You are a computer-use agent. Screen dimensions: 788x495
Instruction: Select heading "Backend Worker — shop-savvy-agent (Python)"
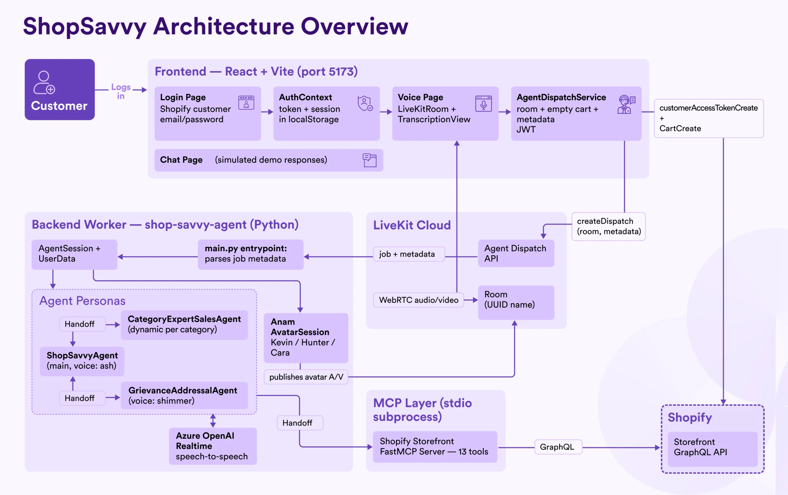[165, 225]
